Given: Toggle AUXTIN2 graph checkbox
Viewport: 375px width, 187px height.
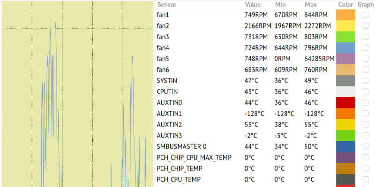Looking at the screenshot, I should point(366,124).
